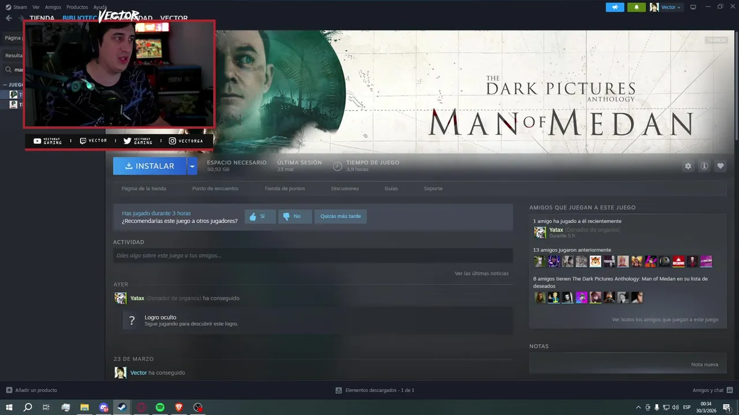Open Opera GX from the taskbar
This screenshot has height=415, width=739.
pos(141,408)
